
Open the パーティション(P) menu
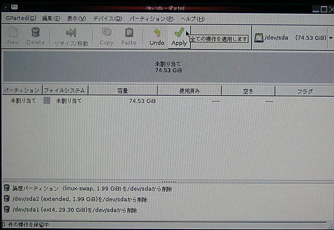coord(151,19)
